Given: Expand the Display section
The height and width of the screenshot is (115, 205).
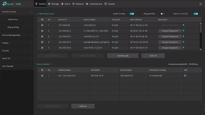Looking at the screenshot, I should click(17, 43).
